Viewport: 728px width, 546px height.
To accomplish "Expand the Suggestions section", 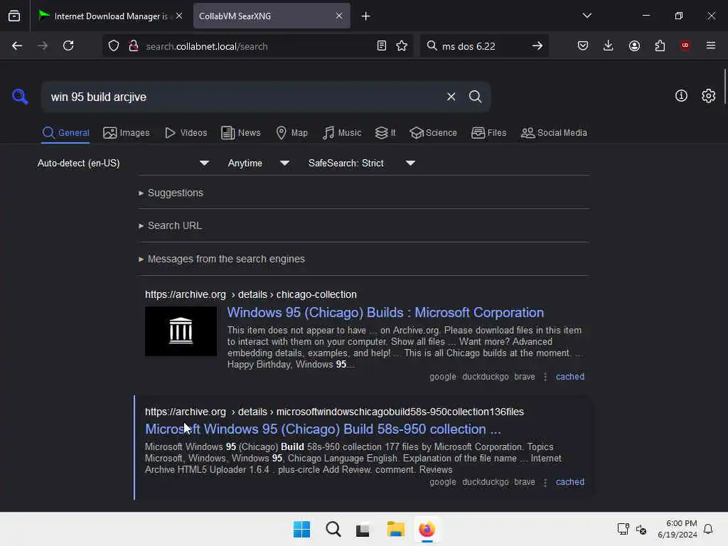I will point(171,193).
